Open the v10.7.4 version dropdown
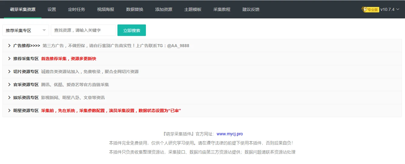Viewport: 405px width, 164px height. 390,9
